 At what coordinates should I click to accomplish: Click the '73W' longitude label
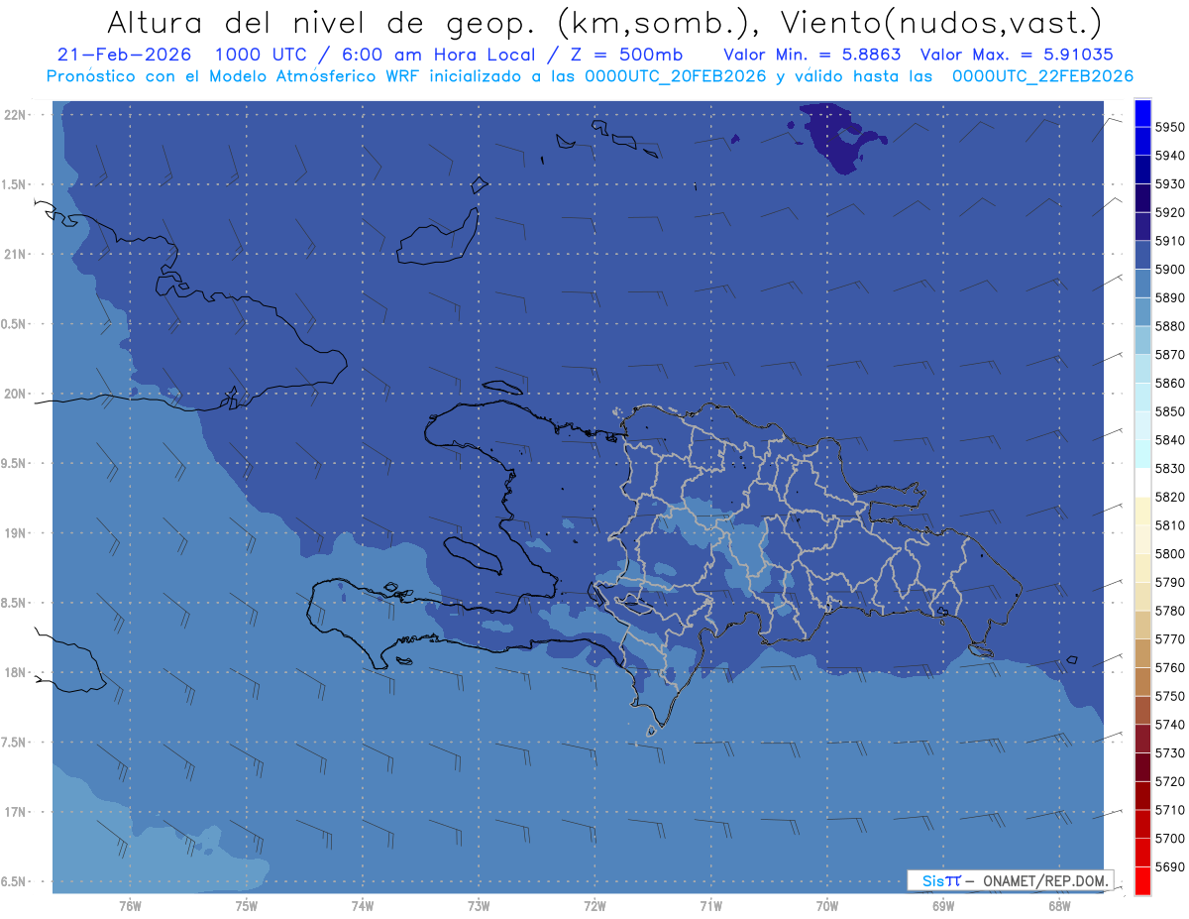pos(479,906)
